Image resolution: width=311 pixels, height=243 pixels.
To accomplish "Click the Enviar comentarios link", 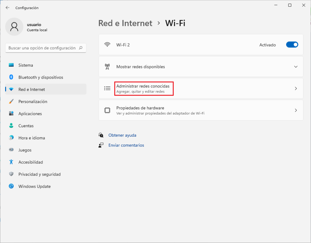I will [x=126, y=145].
